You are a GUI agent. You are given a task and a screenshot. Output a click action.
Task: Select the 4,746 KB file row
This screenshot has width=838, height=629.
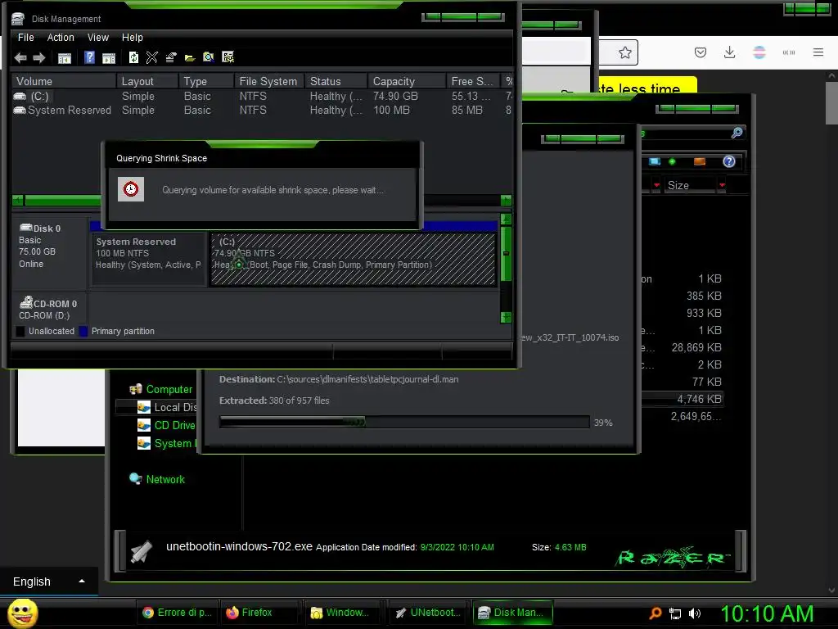pos(683,399)
